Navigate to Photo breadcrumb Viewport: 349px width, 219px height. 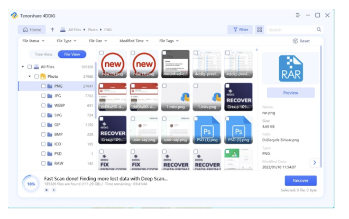93,30
